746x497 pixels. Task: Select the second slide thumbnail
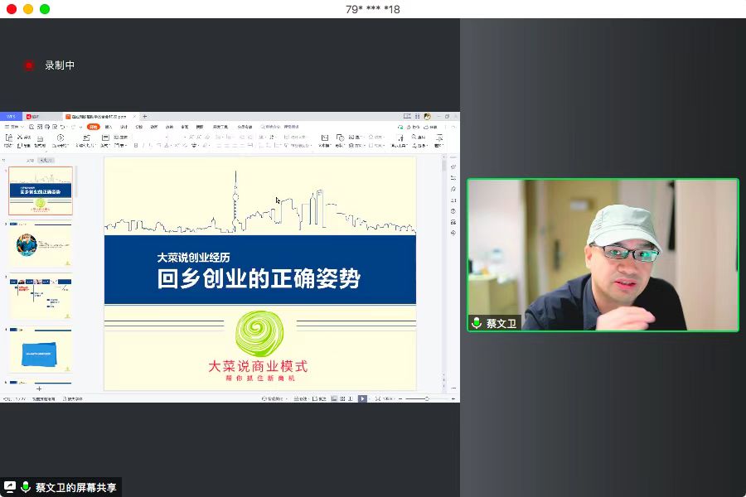[x=41, y=244]
